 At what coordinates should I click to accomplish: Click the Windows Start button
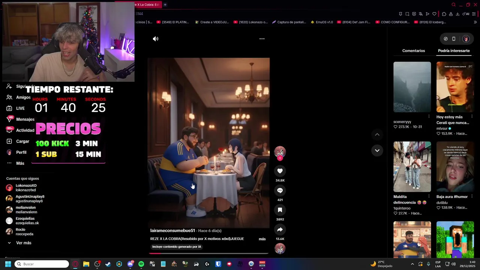click(x=8, y=264)
